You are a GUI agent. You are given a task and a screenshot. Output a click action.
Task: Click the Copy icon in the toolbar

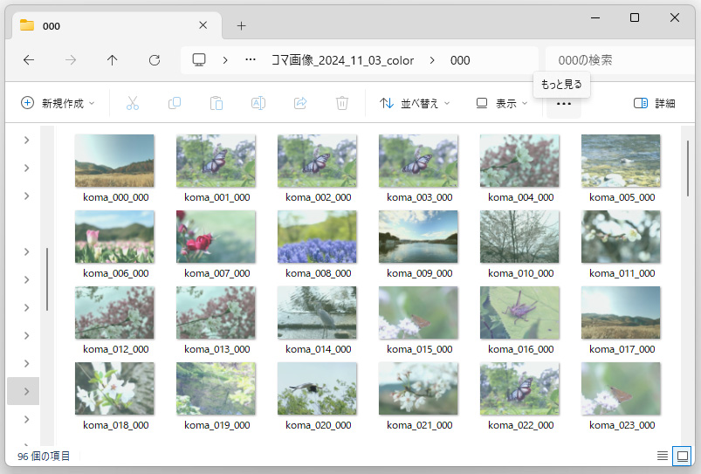(x=175, y=103)
